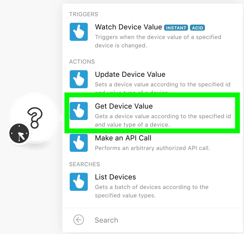Select the Watch Device Value trigger title

[128, 27]
